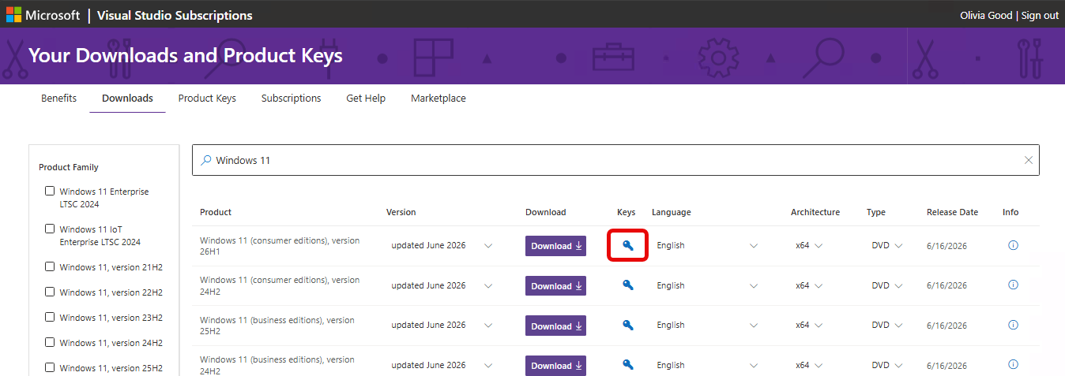Download Windows 11 business editions version 24H2

(x=555, y=366)
